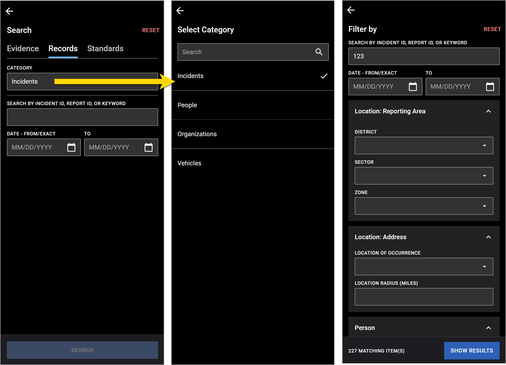Open calendar for Filter by From date
The width and height of the screenshot is (506, 365).
(x=413, y=87)
